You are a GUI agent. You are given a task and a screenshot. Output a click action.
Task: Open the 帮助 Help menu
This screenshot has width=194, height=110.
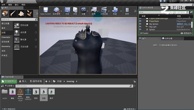tap(23, 5)
